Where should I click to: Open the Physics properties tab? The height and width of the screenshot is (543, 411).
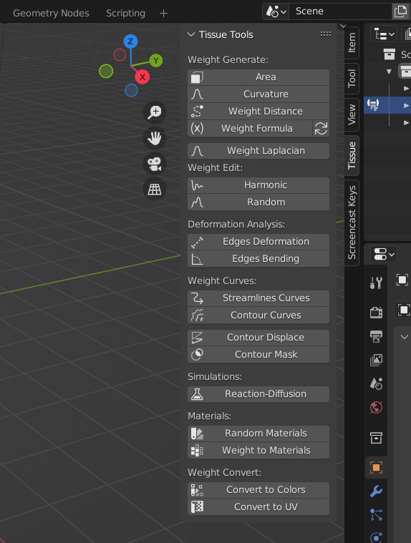pos(376,537)
